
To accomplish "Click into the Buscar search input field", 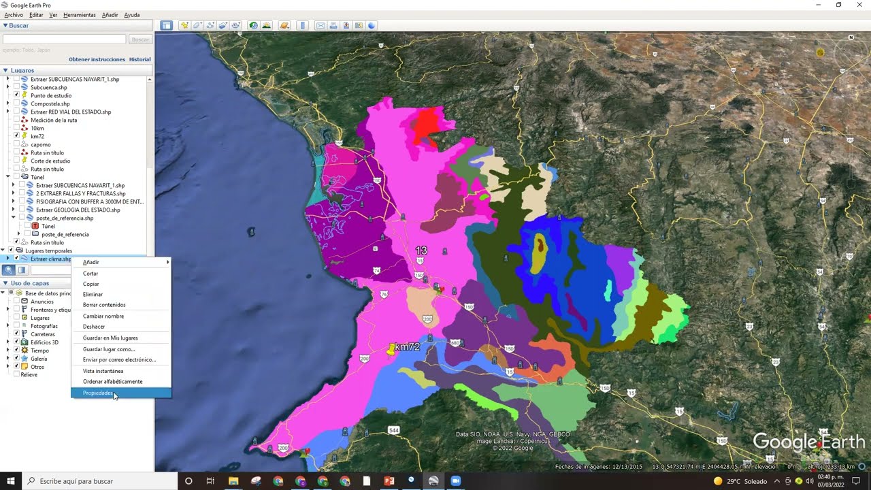I will coord(64,39).
